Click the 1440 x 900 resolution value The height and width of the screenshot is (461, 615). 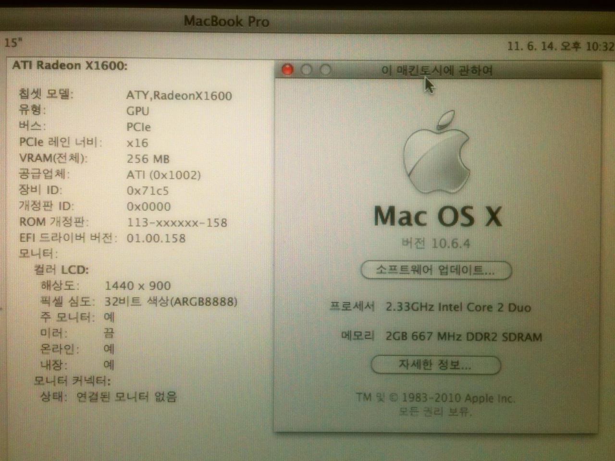point(138,286)
